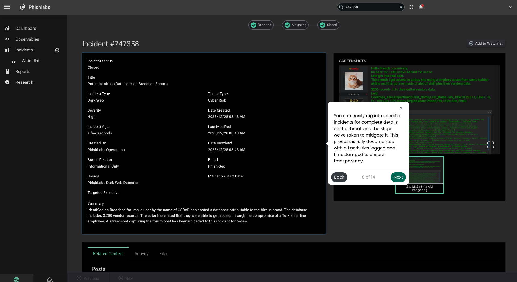This screenshot has height=282, width=517.
Task: Click the search field containing 747358
Action: coord(371,7)
